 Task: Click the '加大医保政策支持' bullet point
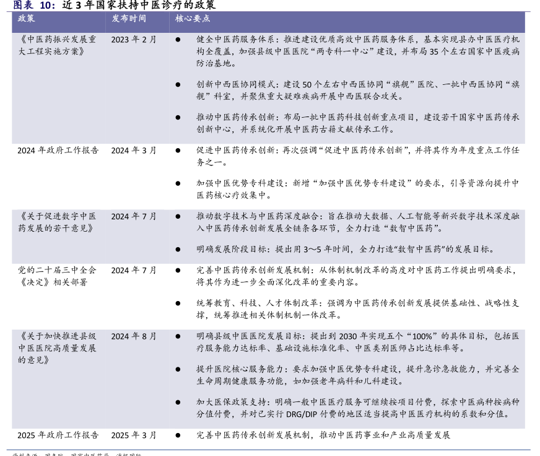click(x=358, y=408)
